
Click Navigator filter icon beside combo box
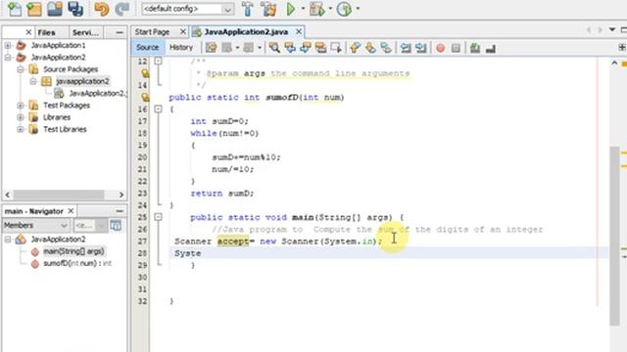pos(116,226)
